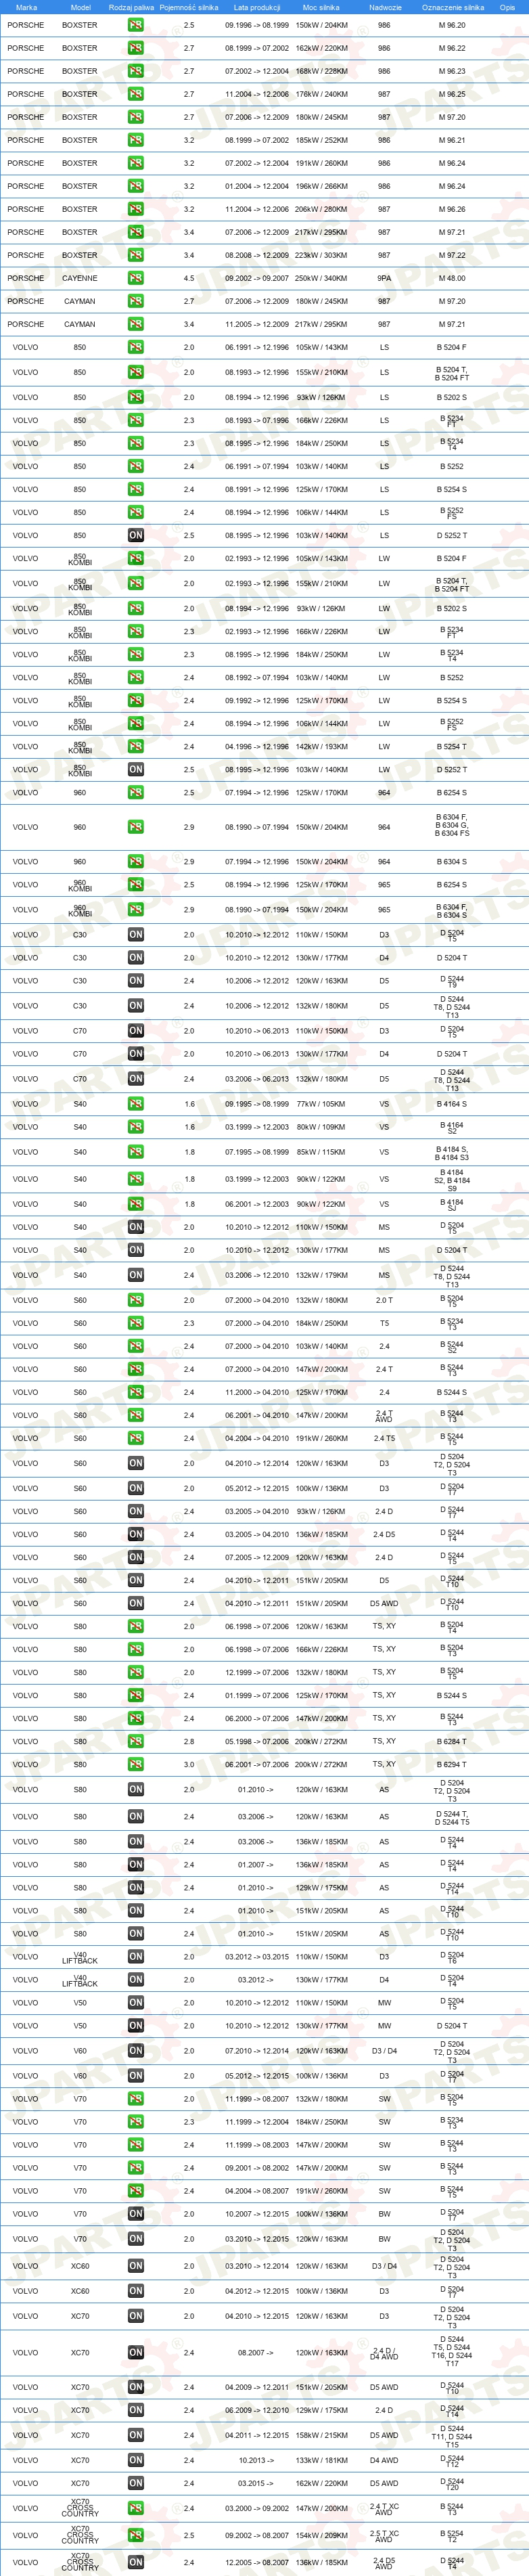529x2576 pixels.
Task: Select power value 142kW / 193KM
Action: tap(322, 747)
